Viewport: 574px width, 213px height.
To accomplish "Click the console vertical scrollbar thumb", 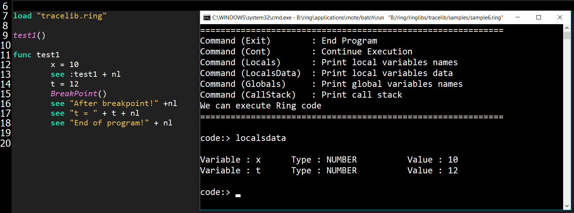I will coord(567,35).
